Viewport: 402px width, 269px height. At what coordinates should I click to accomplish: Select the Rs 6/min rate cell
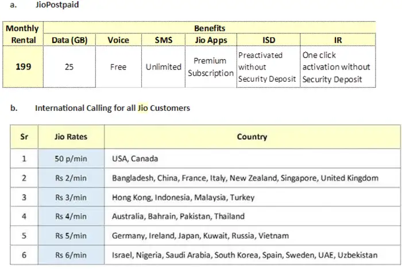point(71,254)
